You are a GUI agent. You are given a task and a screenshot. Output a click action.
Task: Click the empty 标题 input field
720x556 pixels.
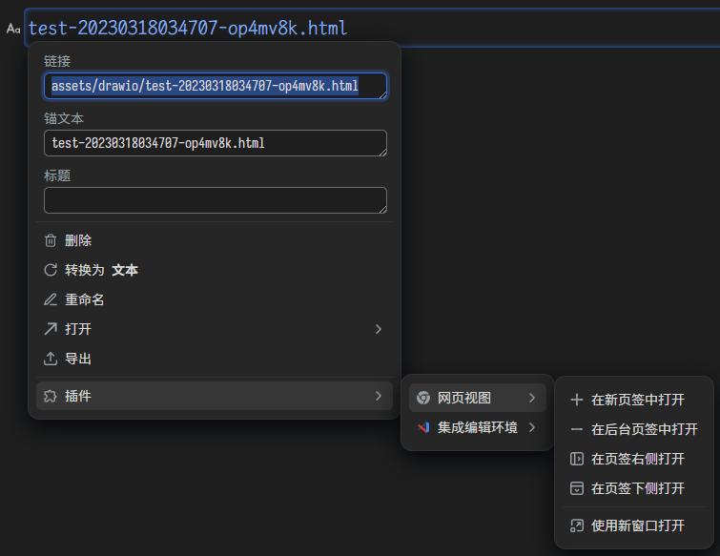pos(216,200)
